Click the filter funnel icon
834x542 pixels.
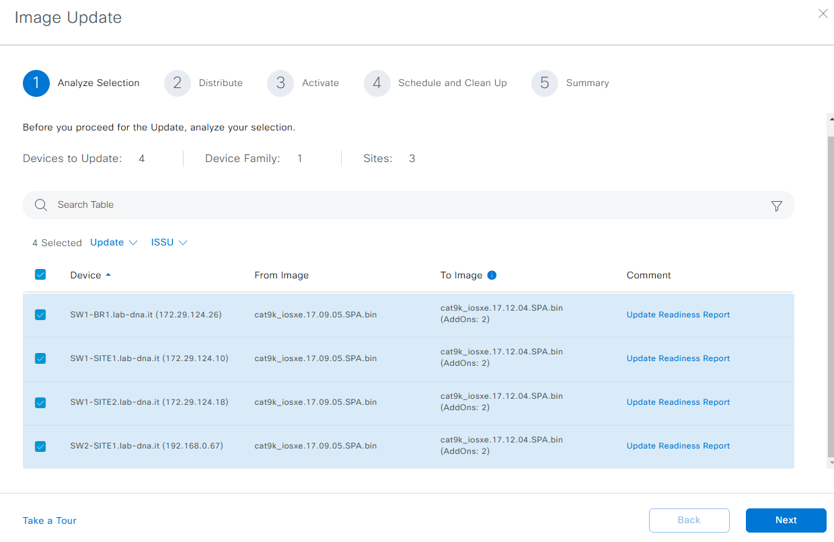(x=777, y=206)
